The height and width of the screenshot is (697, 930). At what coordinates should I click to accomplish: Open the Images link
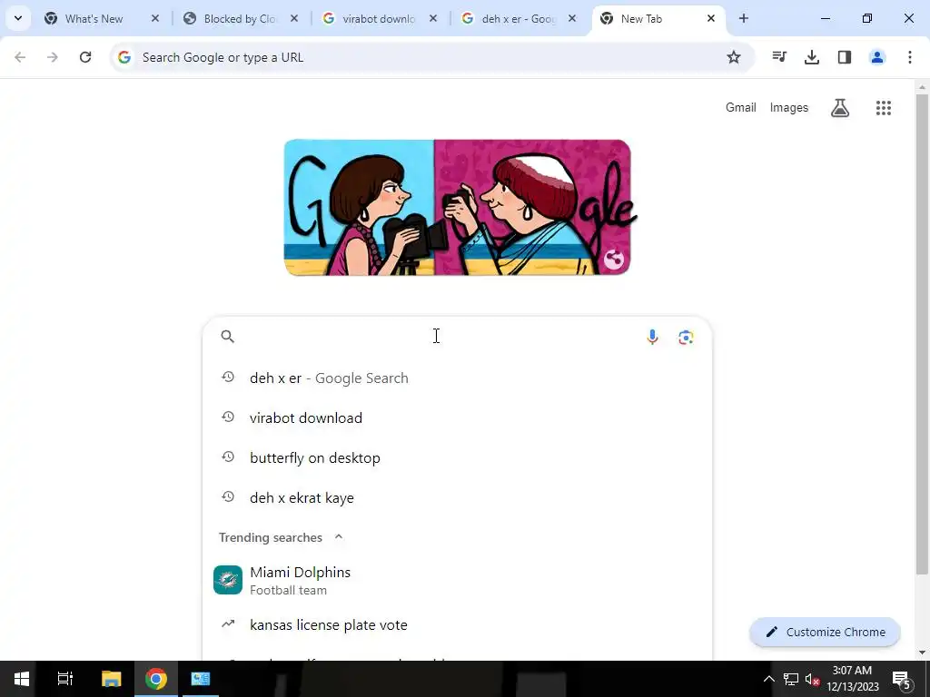tap(789, 108)
